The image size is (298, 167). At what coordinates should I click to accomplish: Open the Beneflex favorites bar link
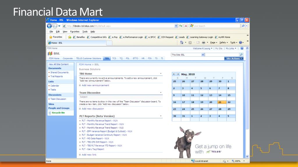pos(79,37)
